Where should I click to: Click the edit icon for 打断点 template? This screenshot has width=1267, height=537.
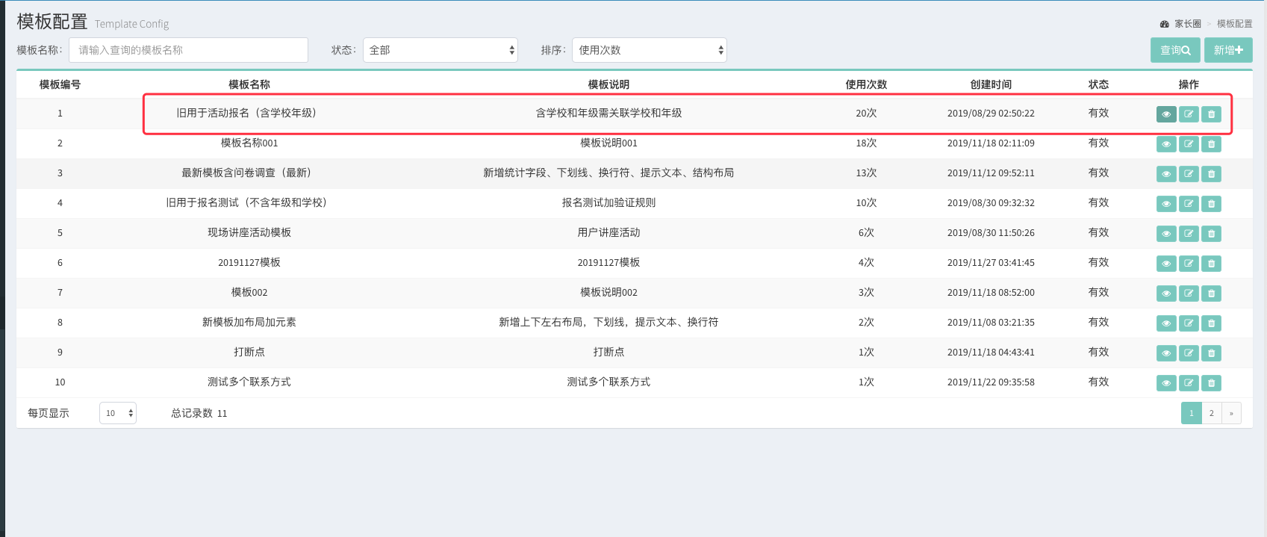point(1189,353)
